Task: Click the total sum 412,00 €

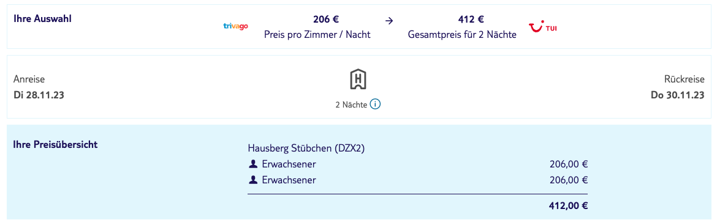Action: [x=568, y=206]
